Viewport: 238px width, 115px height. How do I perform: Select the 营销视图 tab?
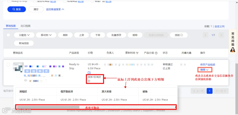point(11,26)
